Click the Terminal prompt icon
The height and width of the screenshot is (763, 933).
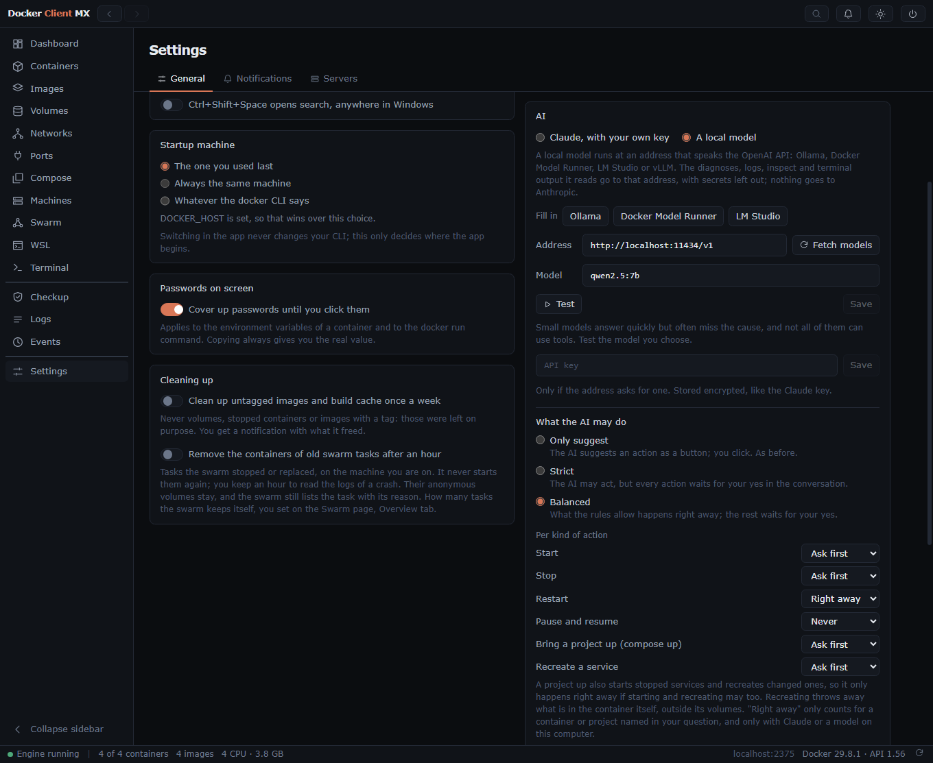tap(18, 267)
